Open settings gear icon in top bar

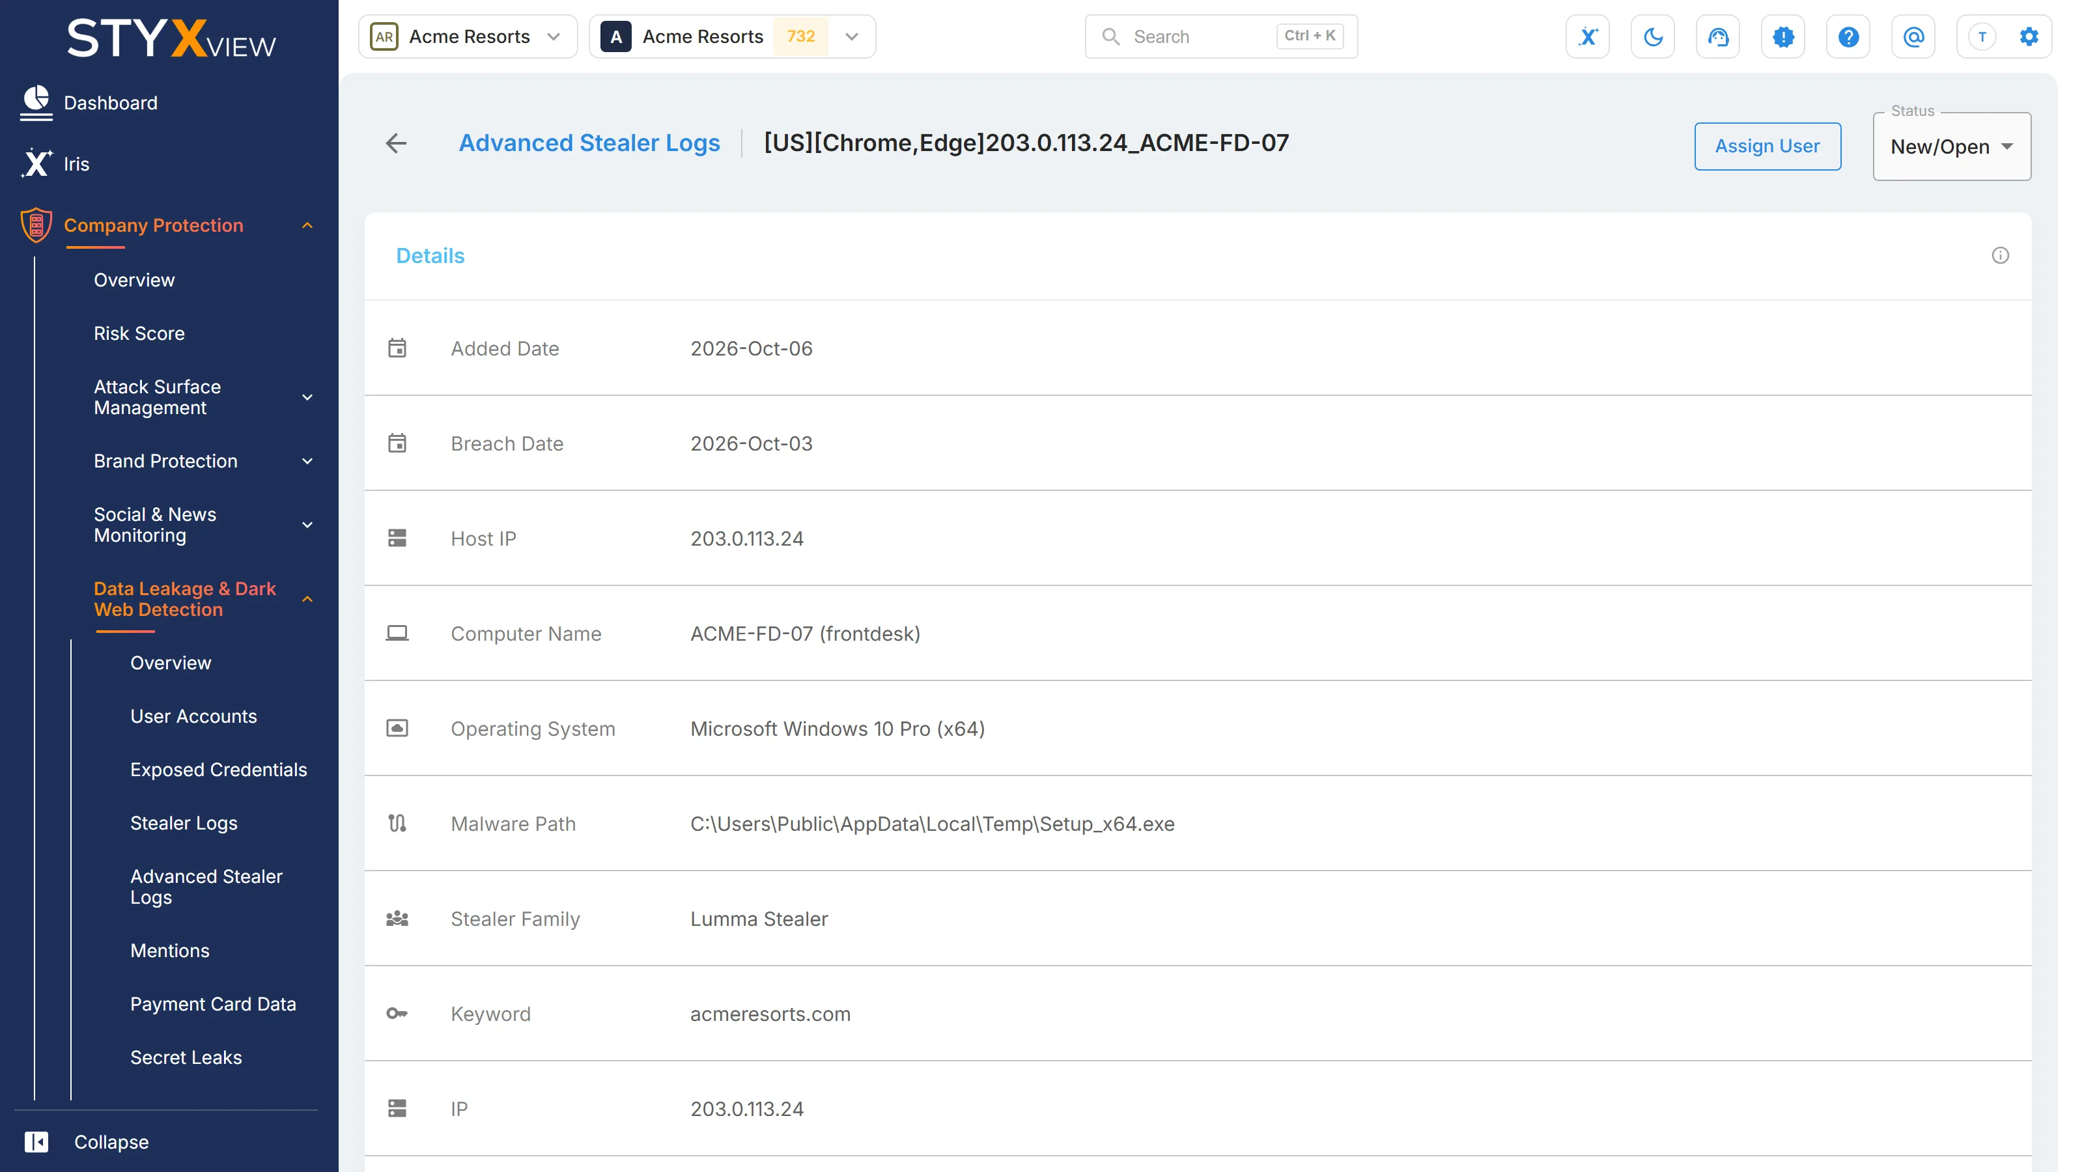point(2028,36)
